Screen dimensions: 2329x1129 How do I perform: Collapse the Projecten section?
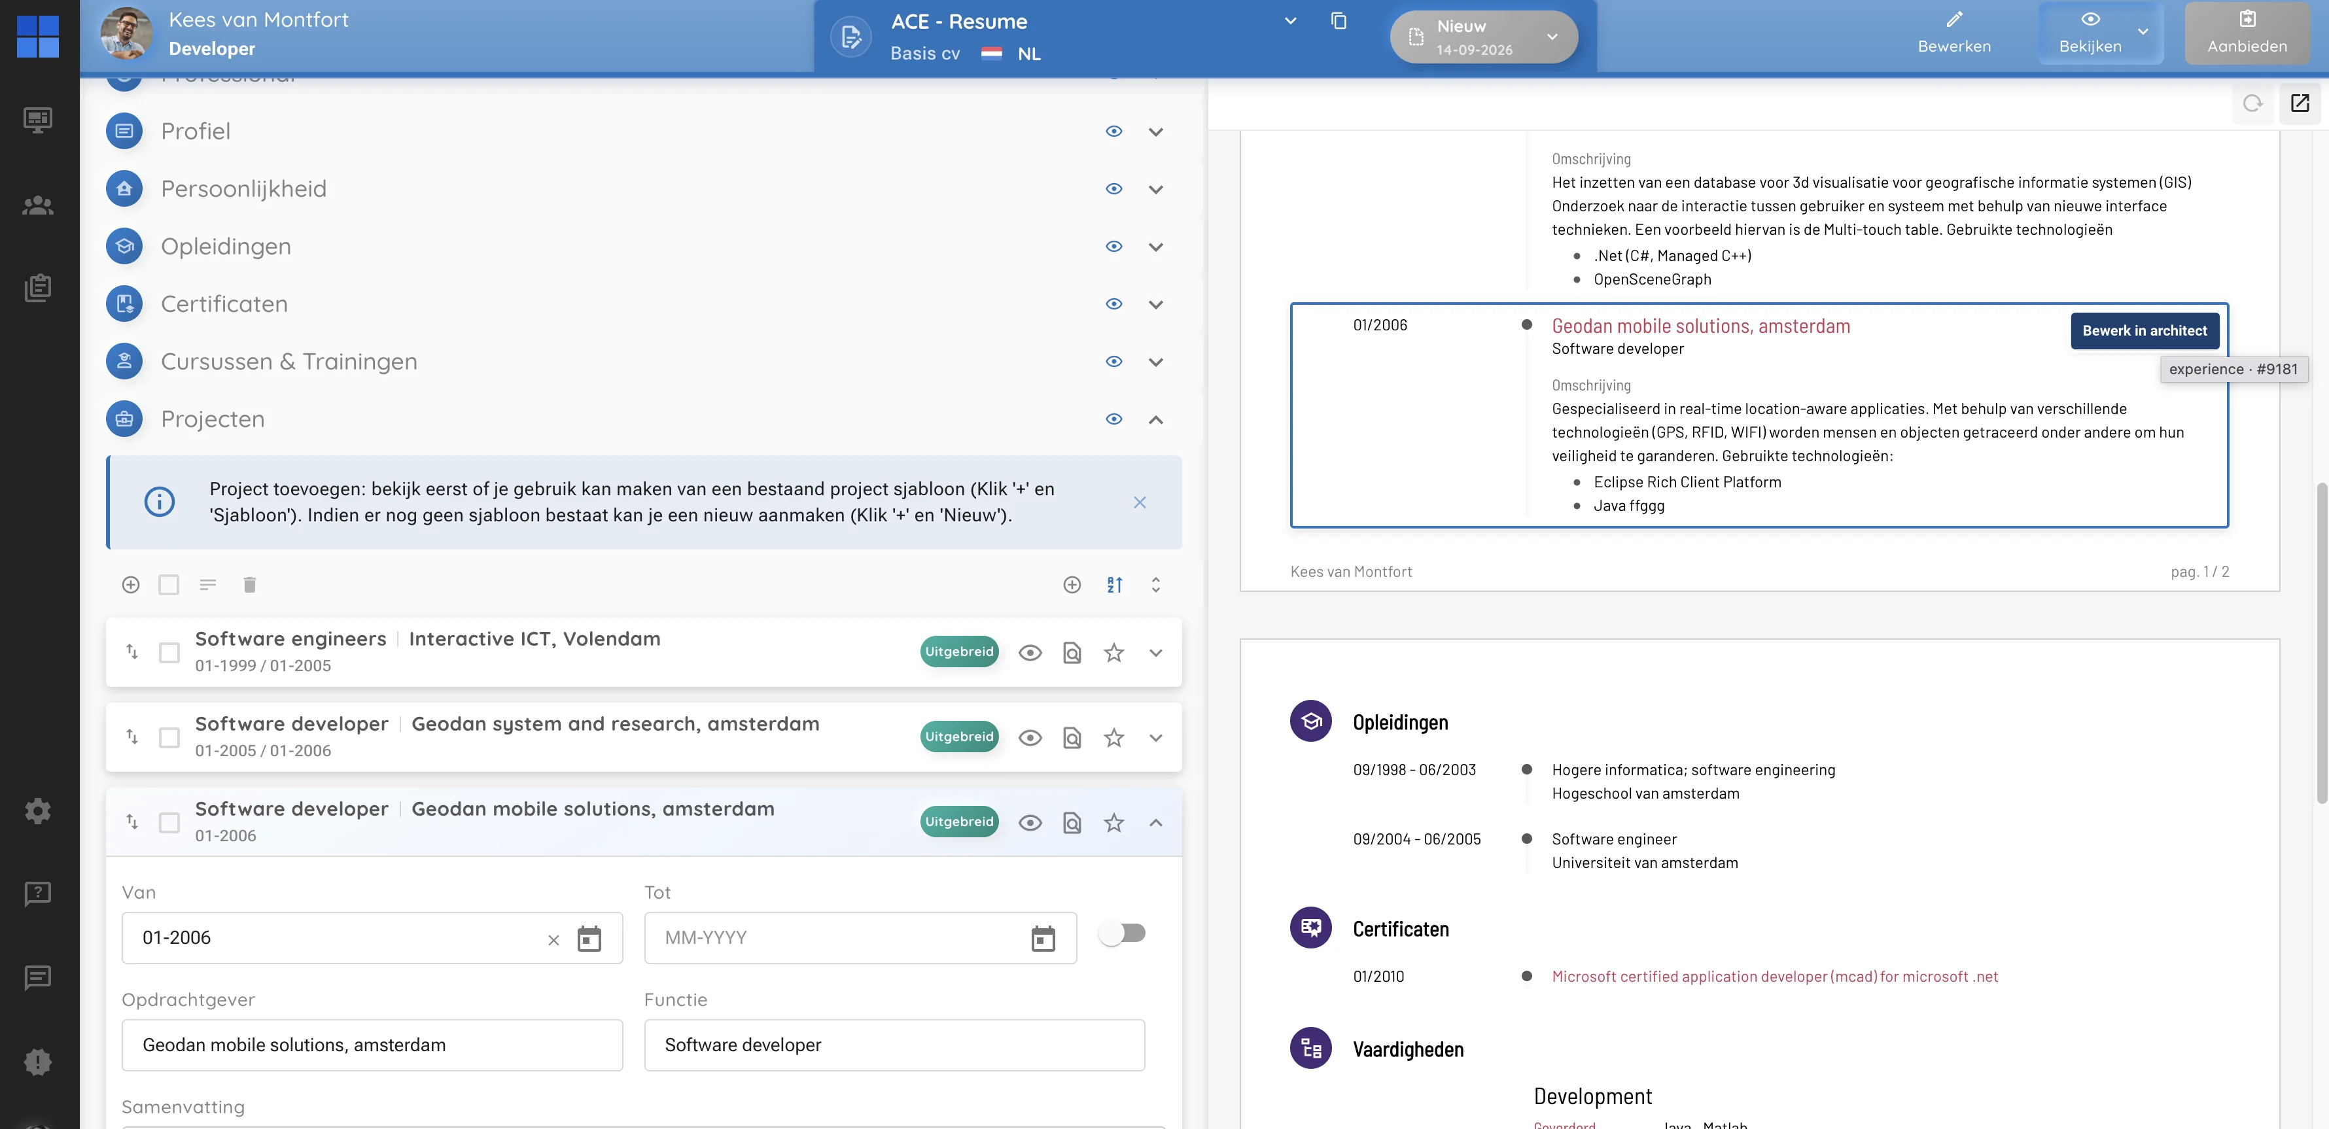coord(1155,419)
